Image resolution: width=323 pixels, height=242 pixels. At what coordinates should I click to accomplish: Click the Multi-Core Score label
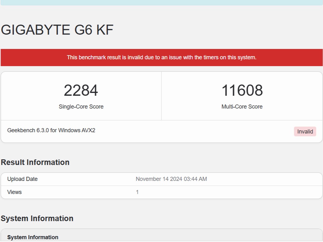coord(242,107)
